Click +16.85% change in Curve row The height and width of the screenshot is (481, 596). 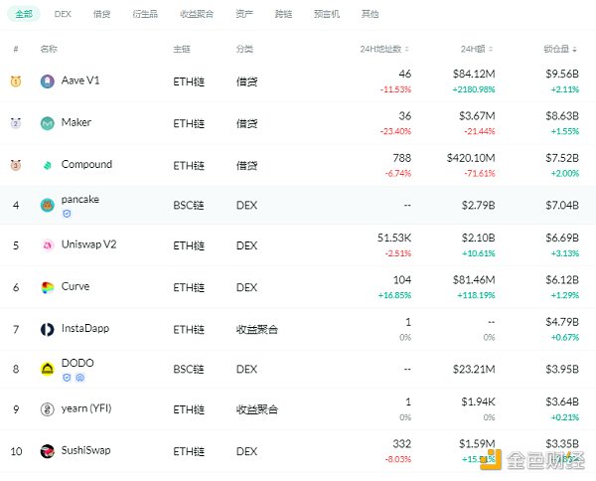pyautogui.click(x=394, y=295)
